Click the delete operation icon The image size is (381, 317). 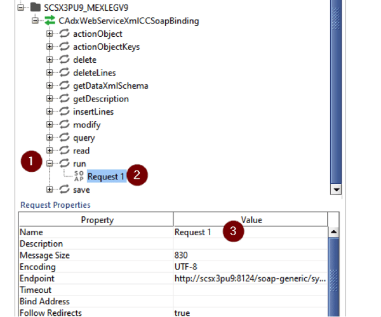[64, 60]
